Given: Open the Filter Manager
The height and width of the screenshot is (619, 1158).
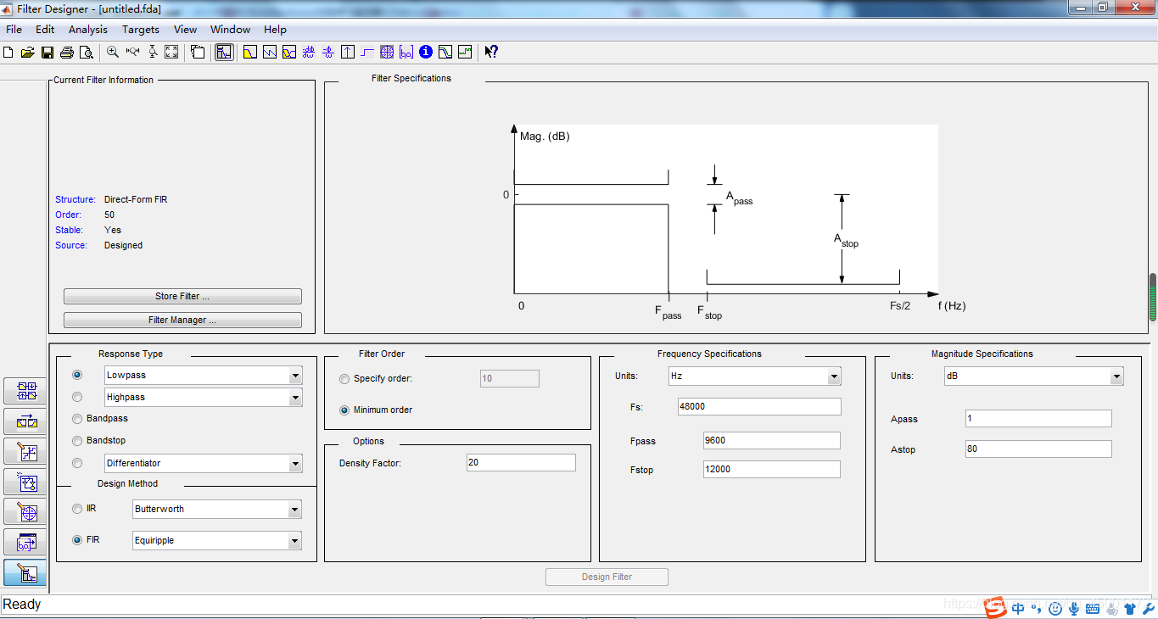Looking at the screenshot, I should coord(182,320).
